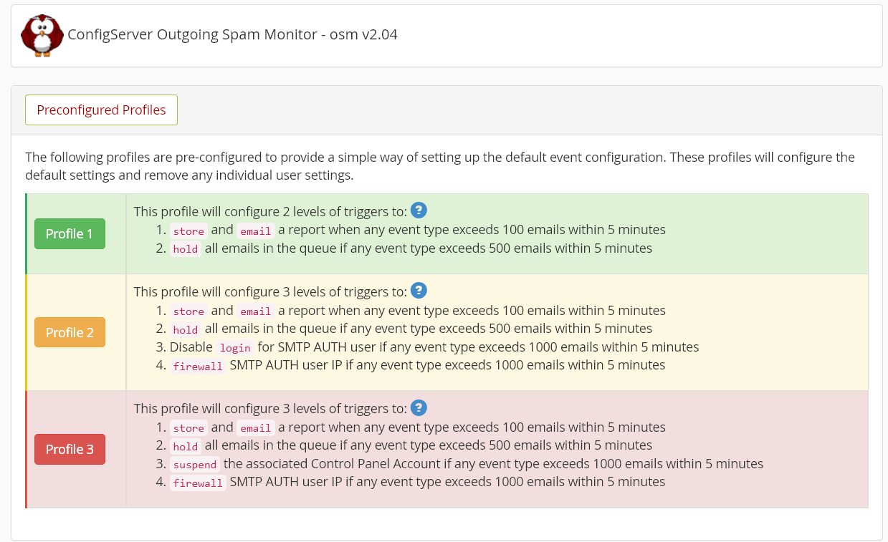Click 'email' tag in Profile 3 row
Image resolution: width=888 pixels, height=542 pixels.
[256, 428]
